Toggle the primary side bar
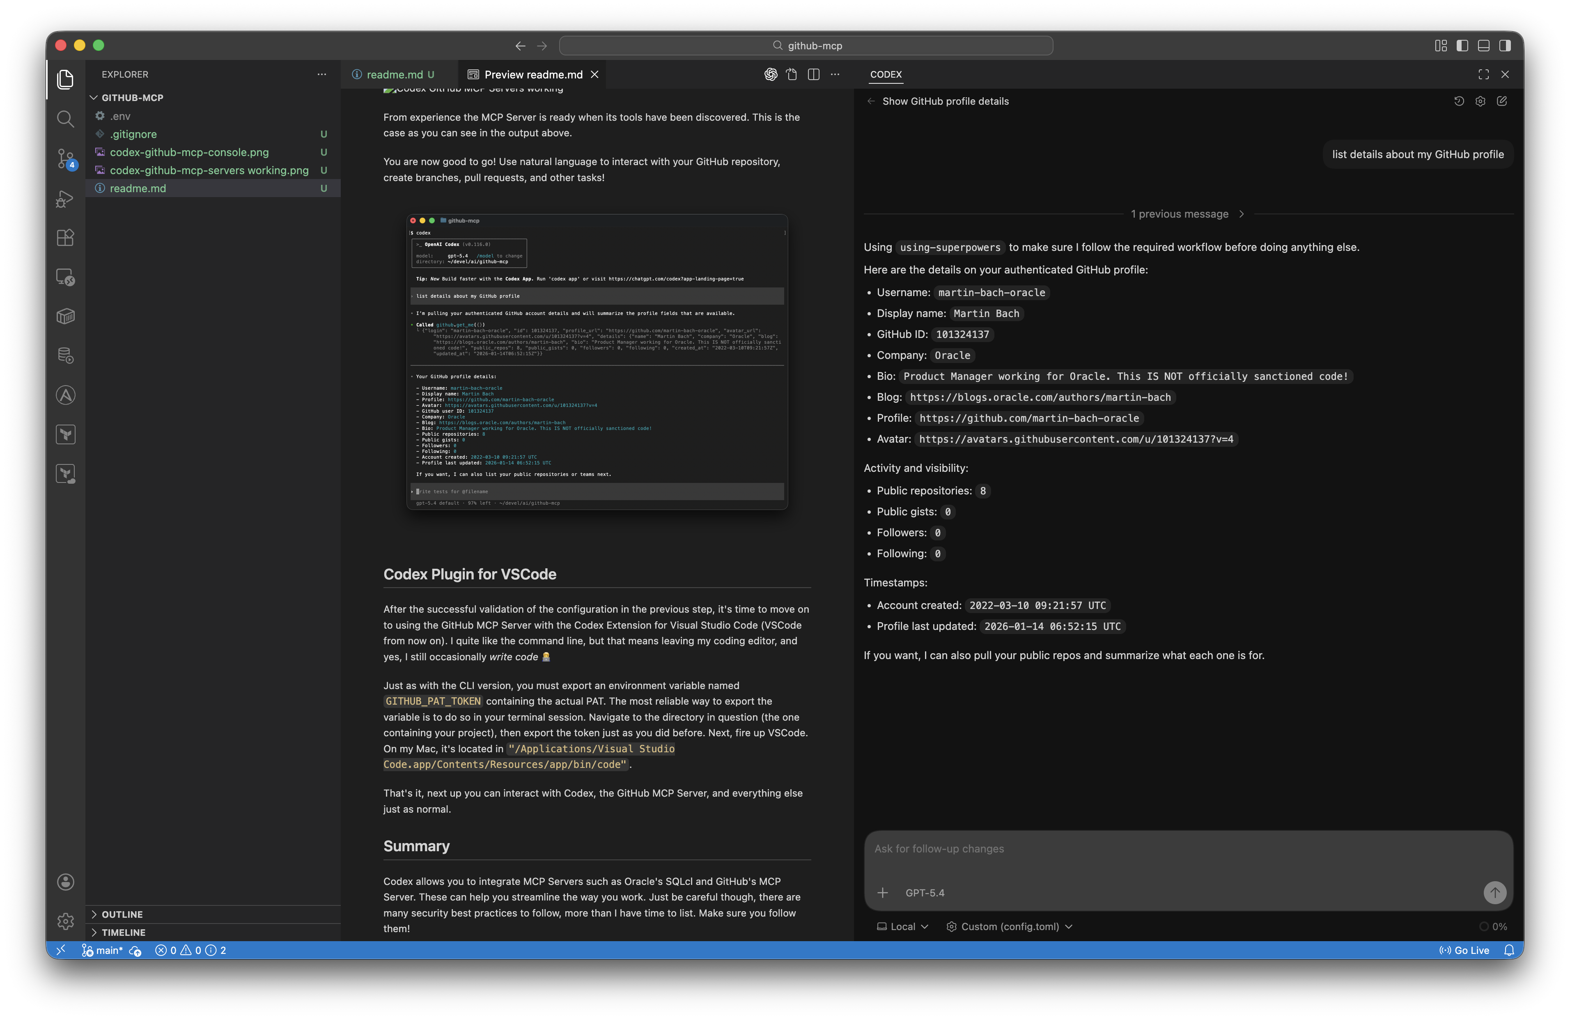This screenshot has width=1570, height=1020. [x=1462, y=46]
